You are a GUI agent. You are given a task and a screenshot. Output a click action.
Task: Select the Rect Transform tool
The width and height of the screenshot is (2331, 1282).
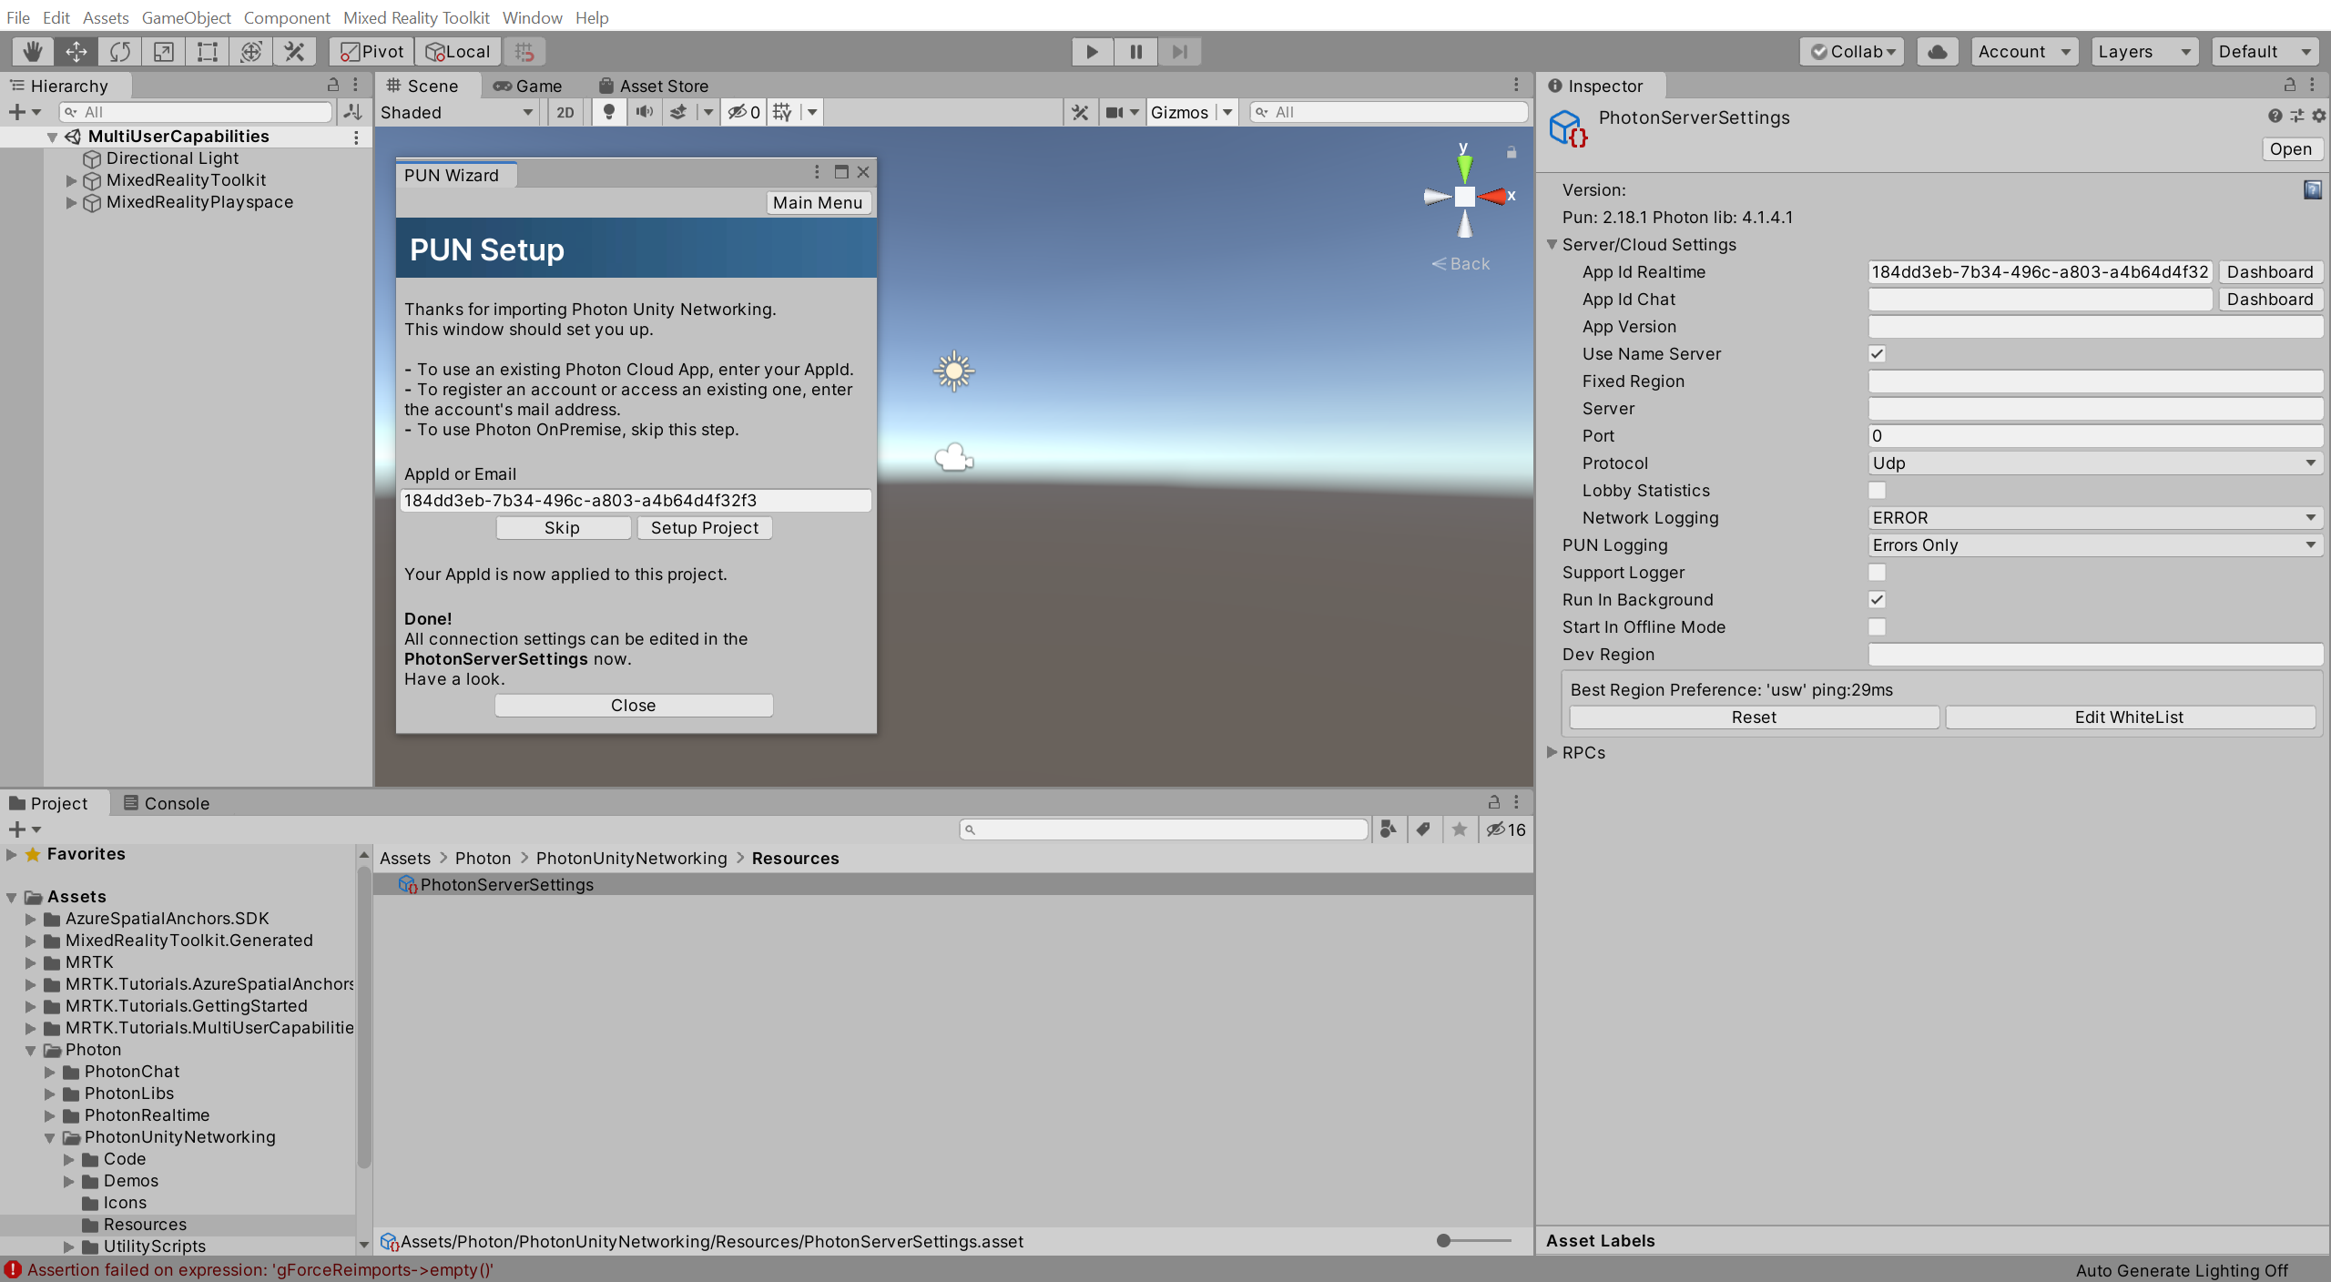pos(206,51)
